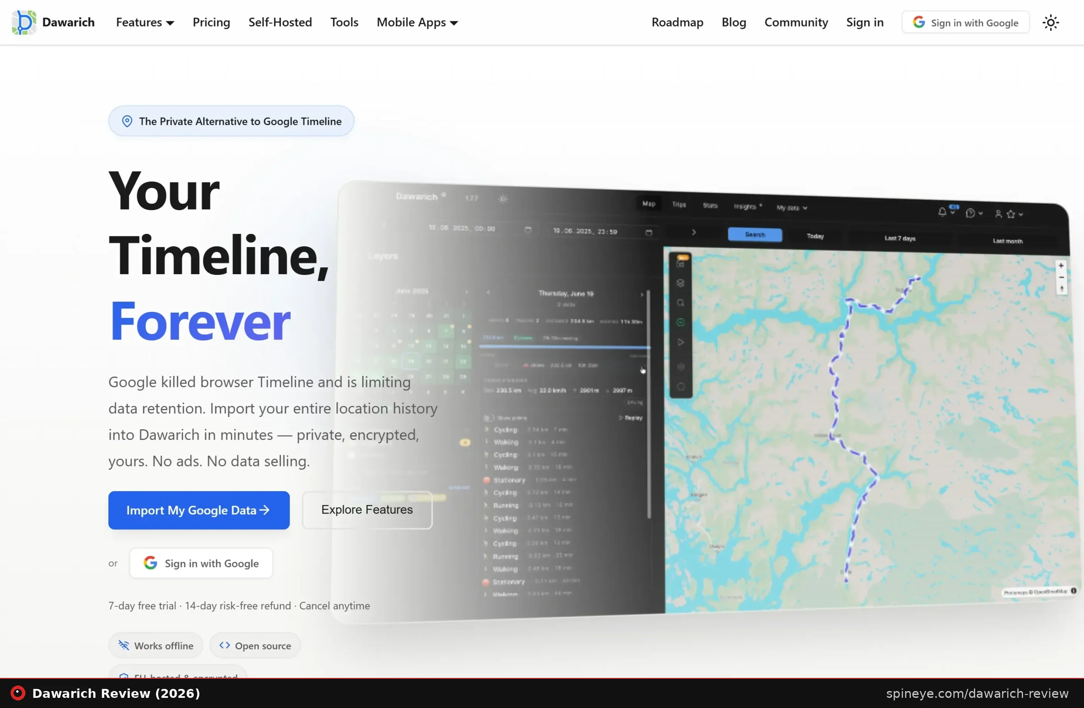Open Insights tab in app preview
The image size is (1084, 708).
pos(747,206)
